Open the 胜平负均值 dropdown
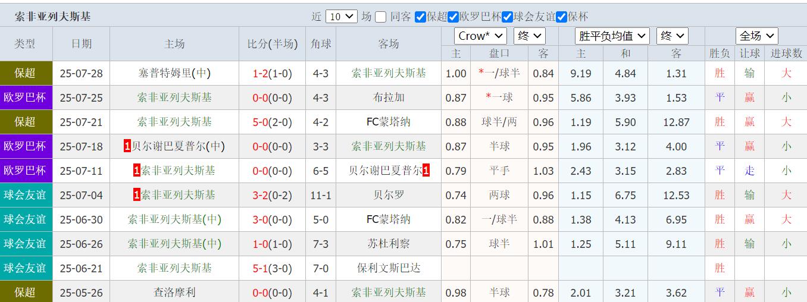807x302 pixels. (x=612, y=36)
